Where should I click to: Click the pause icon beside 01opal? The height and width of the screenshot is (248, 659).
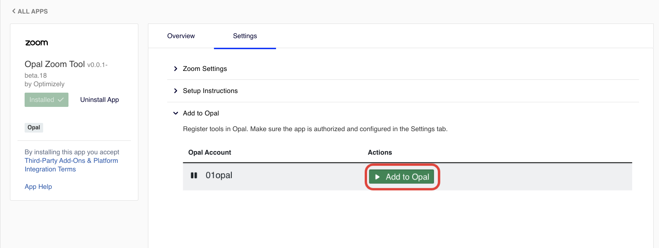[x=194, y=175]
